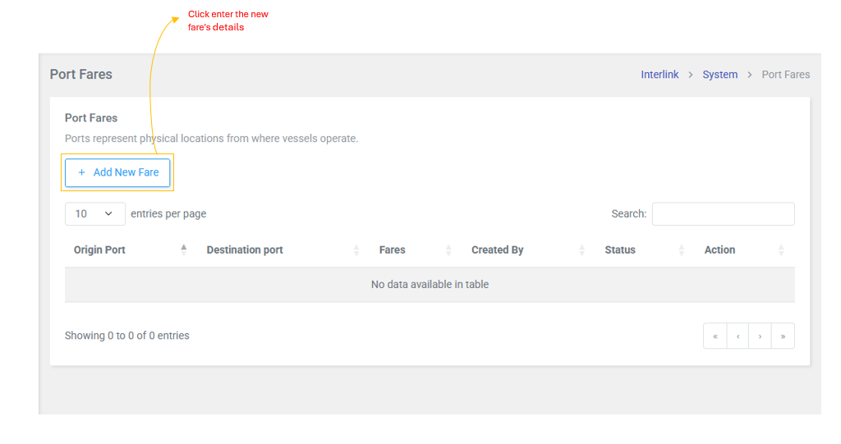
Task: Click the Add New Fare button
Action: pos(117,173)
